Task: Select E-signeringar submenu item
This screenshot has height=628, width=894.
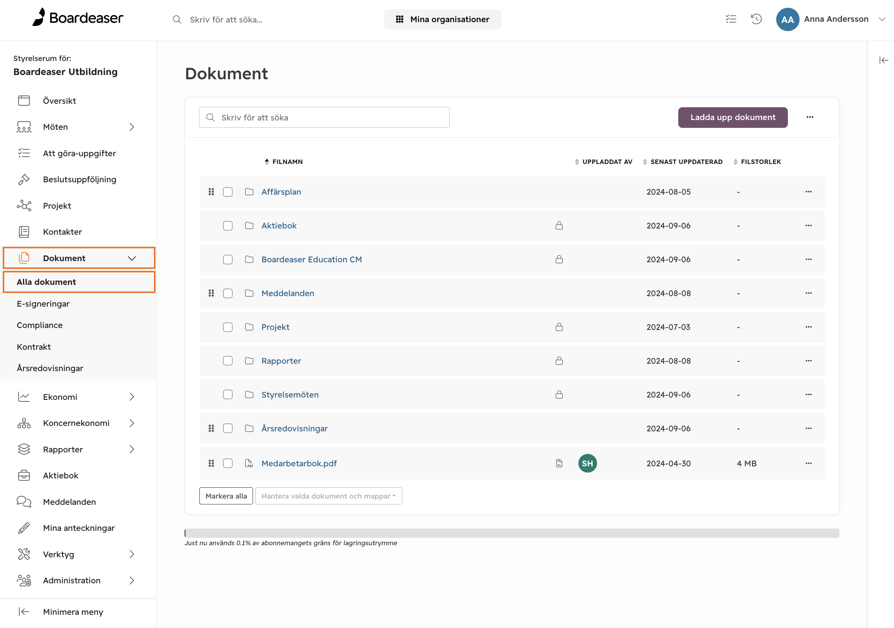Action: point(43,304)
